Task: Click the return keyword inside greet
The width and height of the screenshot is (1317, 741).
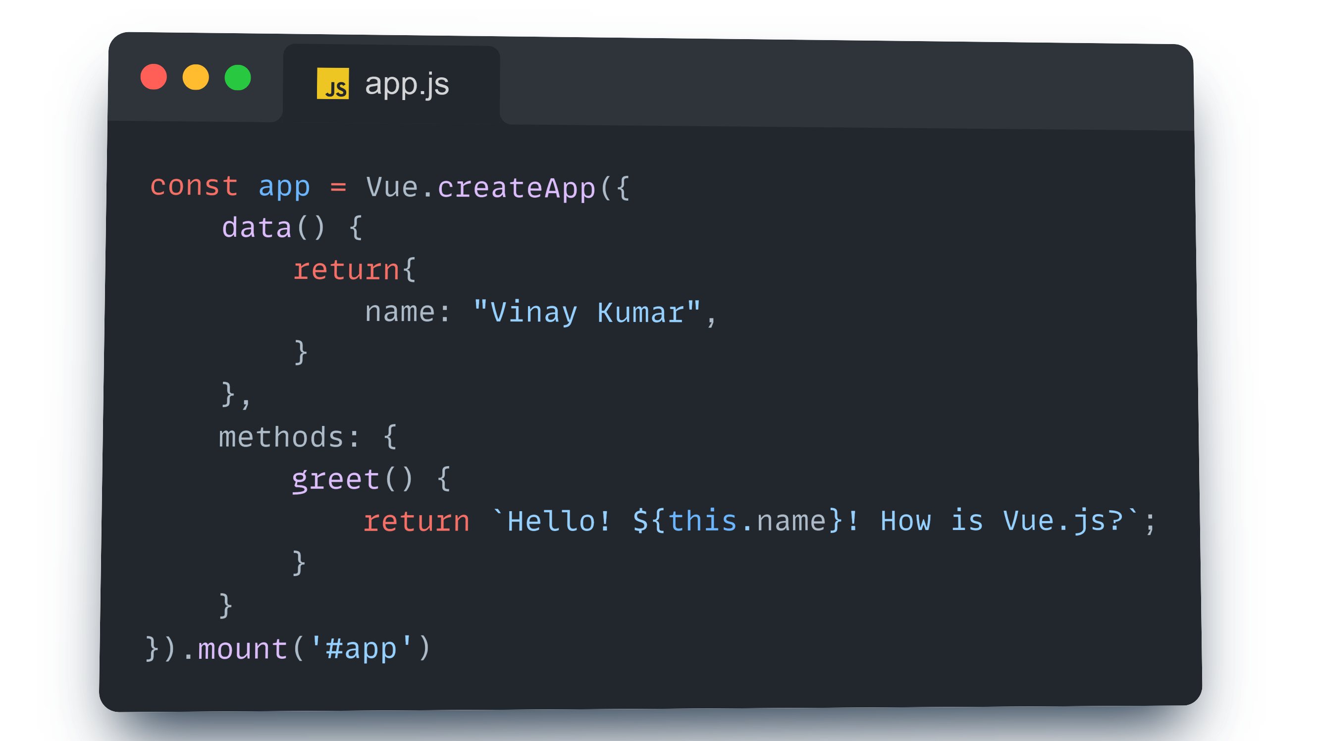Action: [416, 522]
